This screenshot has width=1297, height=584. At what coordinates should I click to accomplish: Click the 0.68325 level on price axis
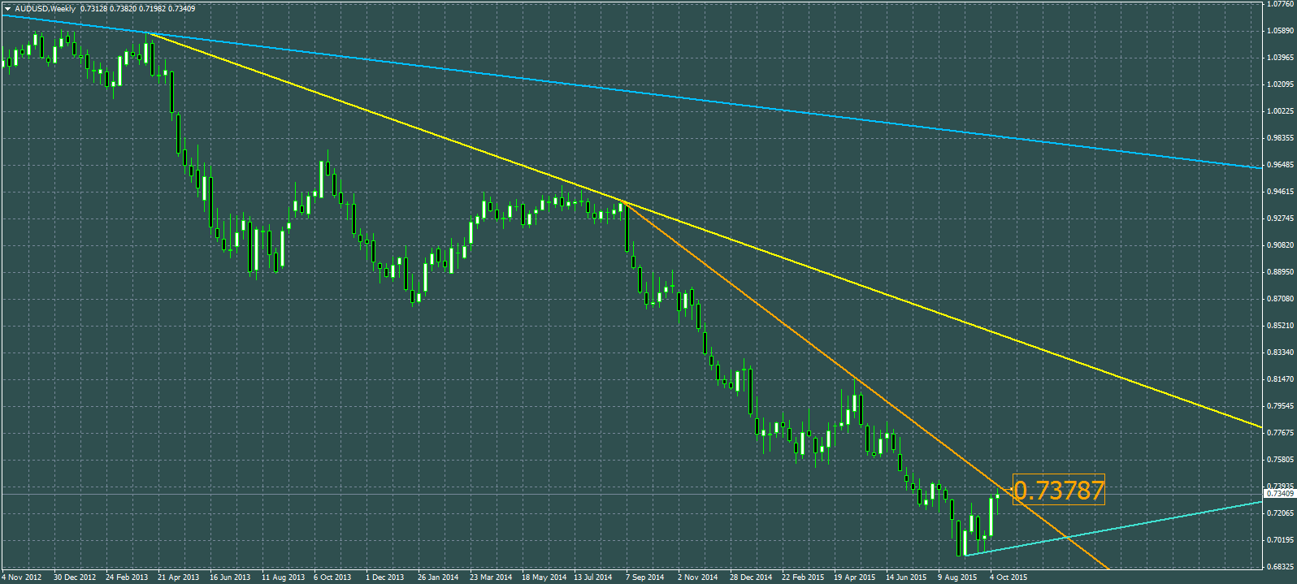1280,567
